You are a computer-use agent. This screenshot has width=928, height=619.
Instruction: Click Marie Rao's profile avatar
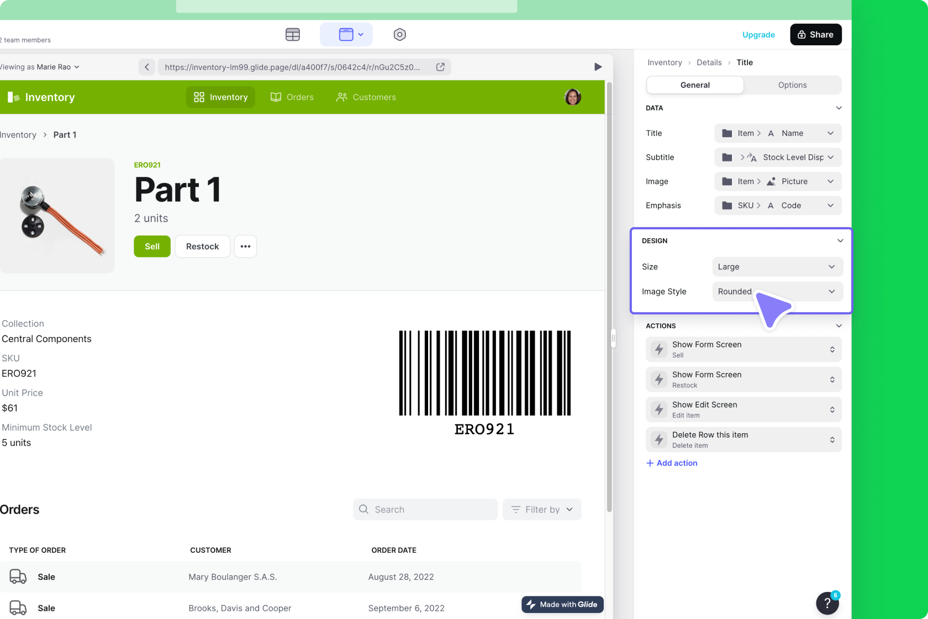[x=573, y=97]
